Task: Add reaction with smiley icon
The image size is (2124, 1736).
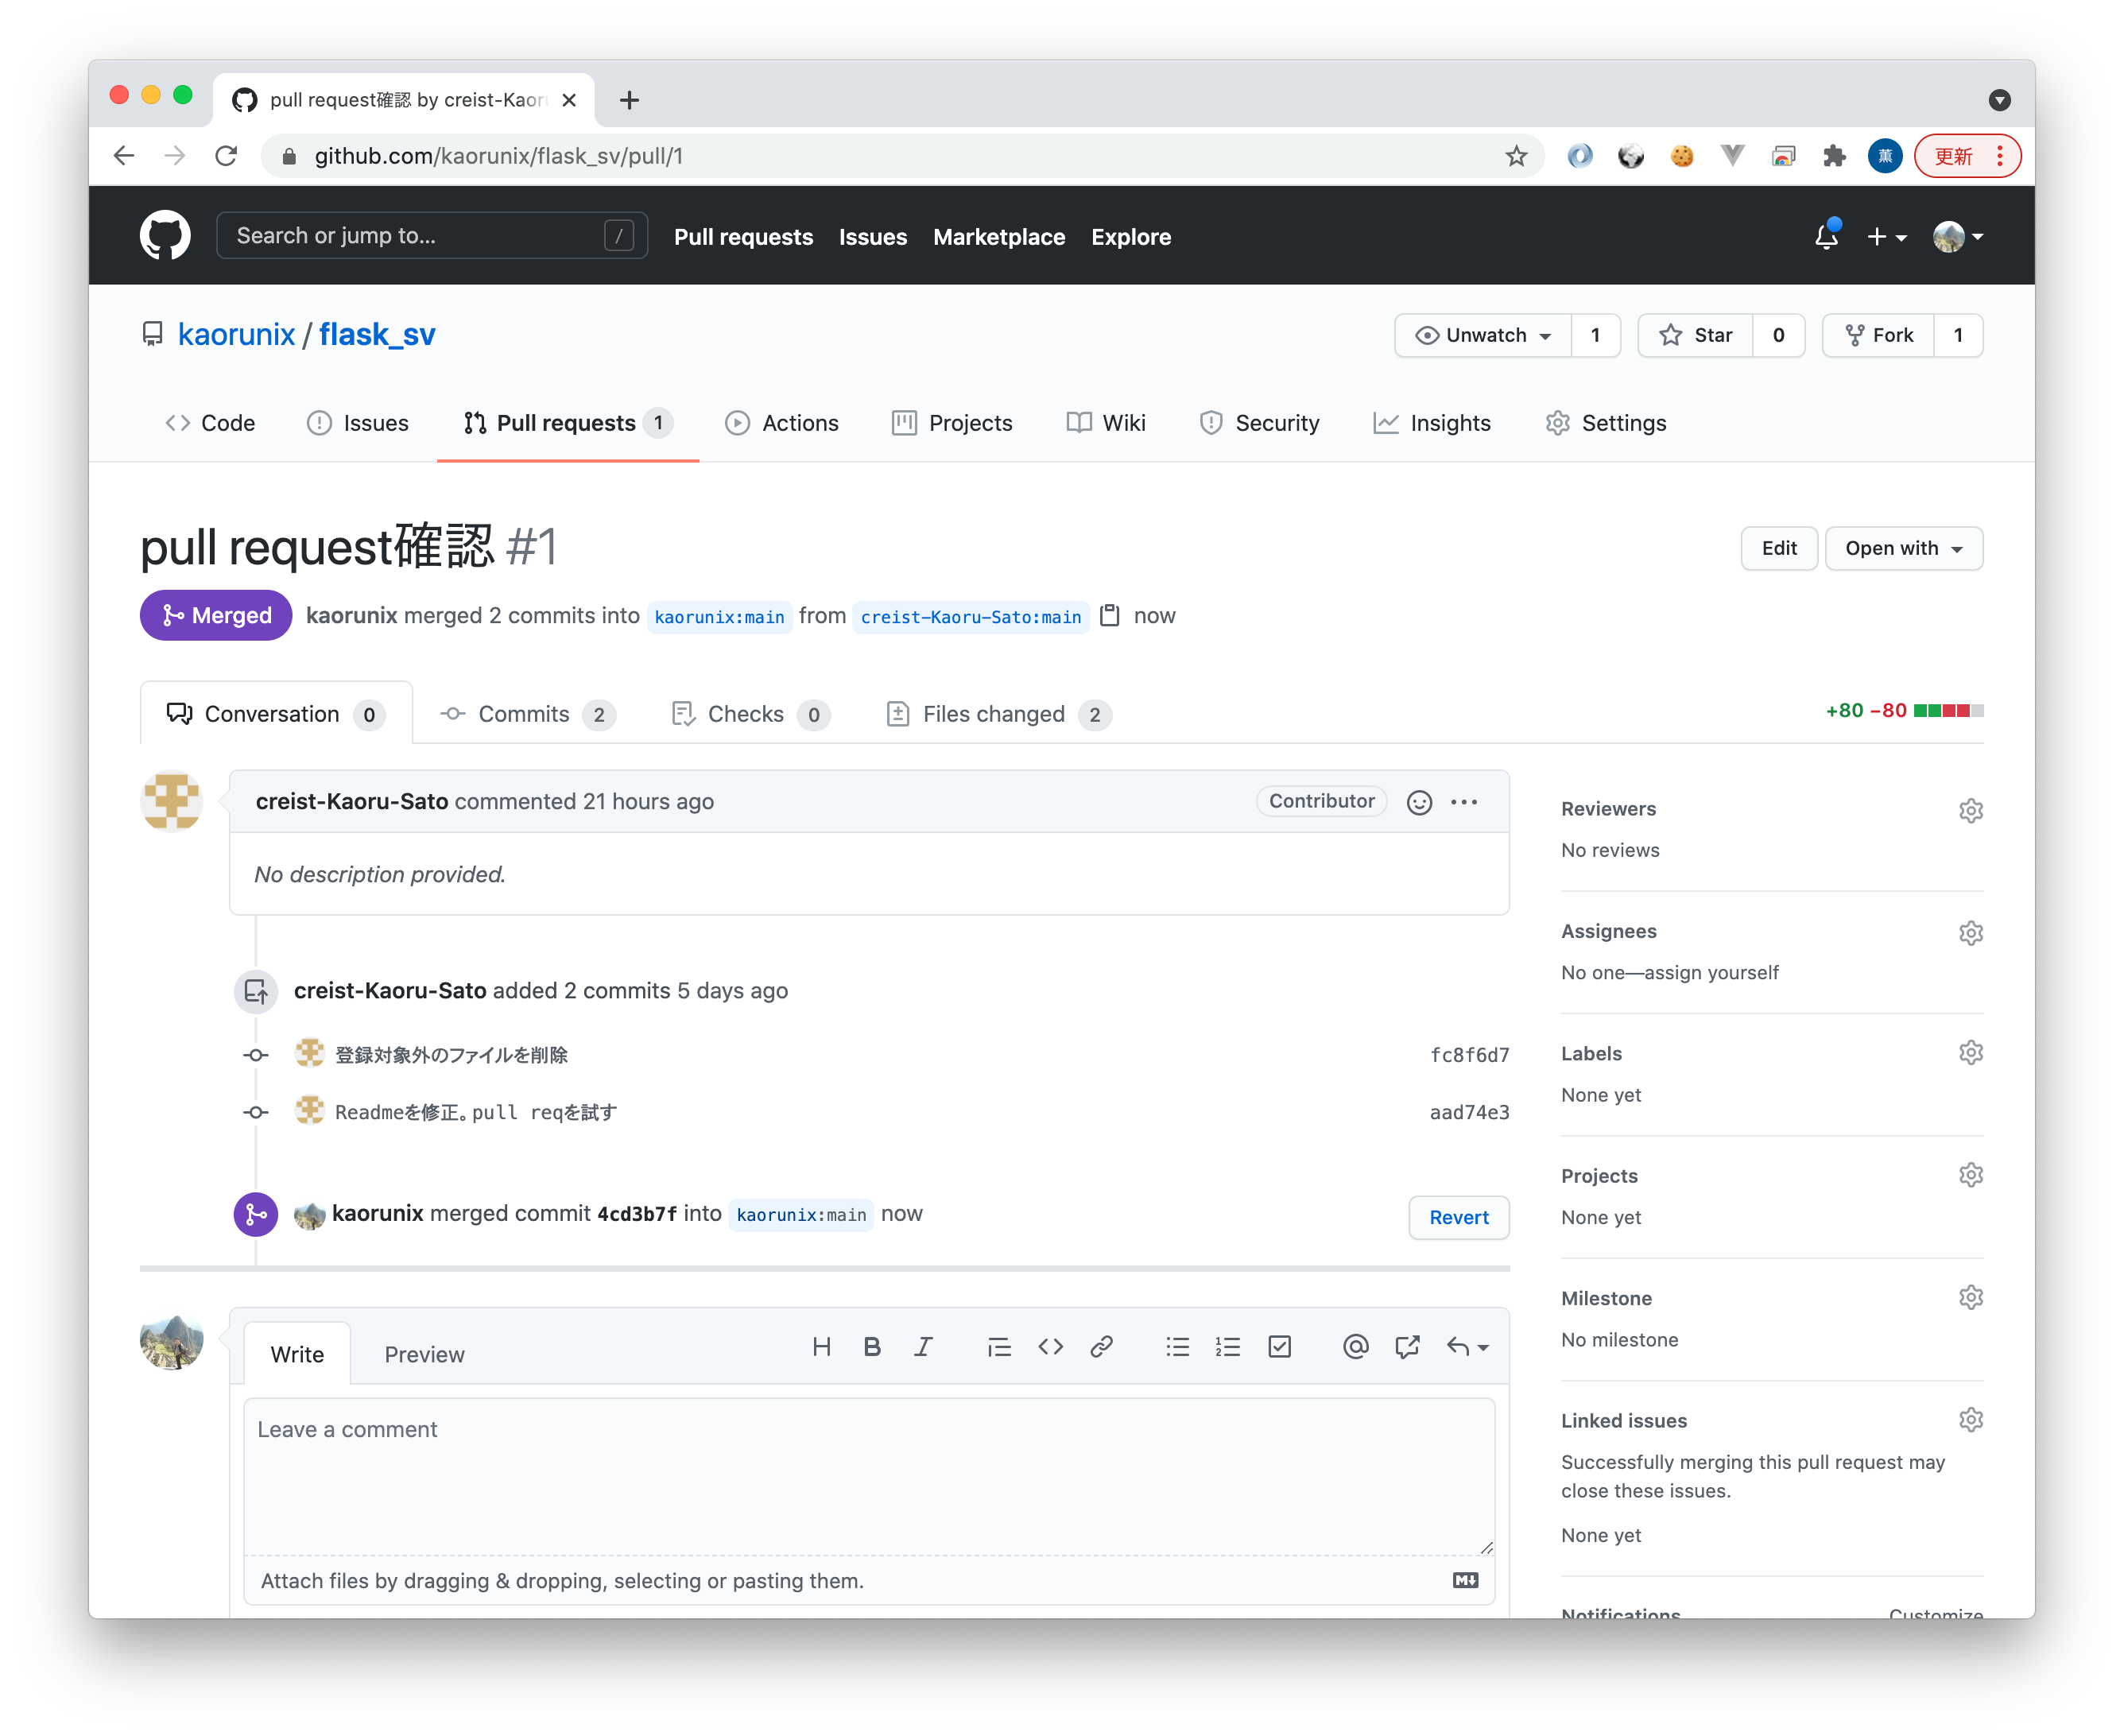Action: 1419,802
